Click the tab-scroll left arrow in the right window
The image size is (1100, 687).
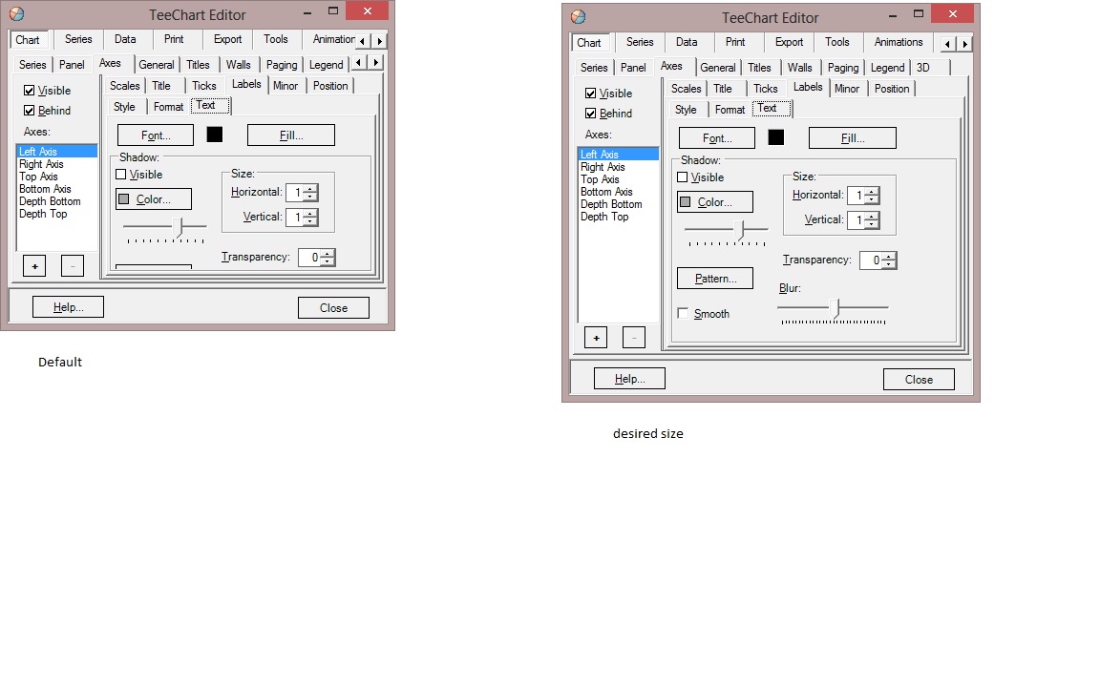pos(948,44)
